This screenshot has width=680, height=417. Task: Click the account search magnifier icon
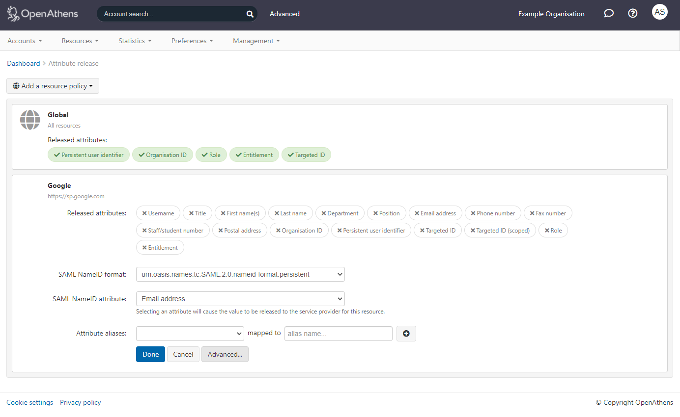pyautogui.click(x=250, y=14)
